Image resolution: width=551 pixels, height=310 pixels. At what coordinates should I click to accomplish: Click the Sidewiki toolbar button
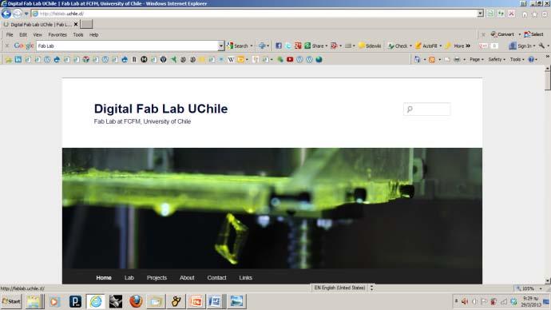(x=370, y=46)
